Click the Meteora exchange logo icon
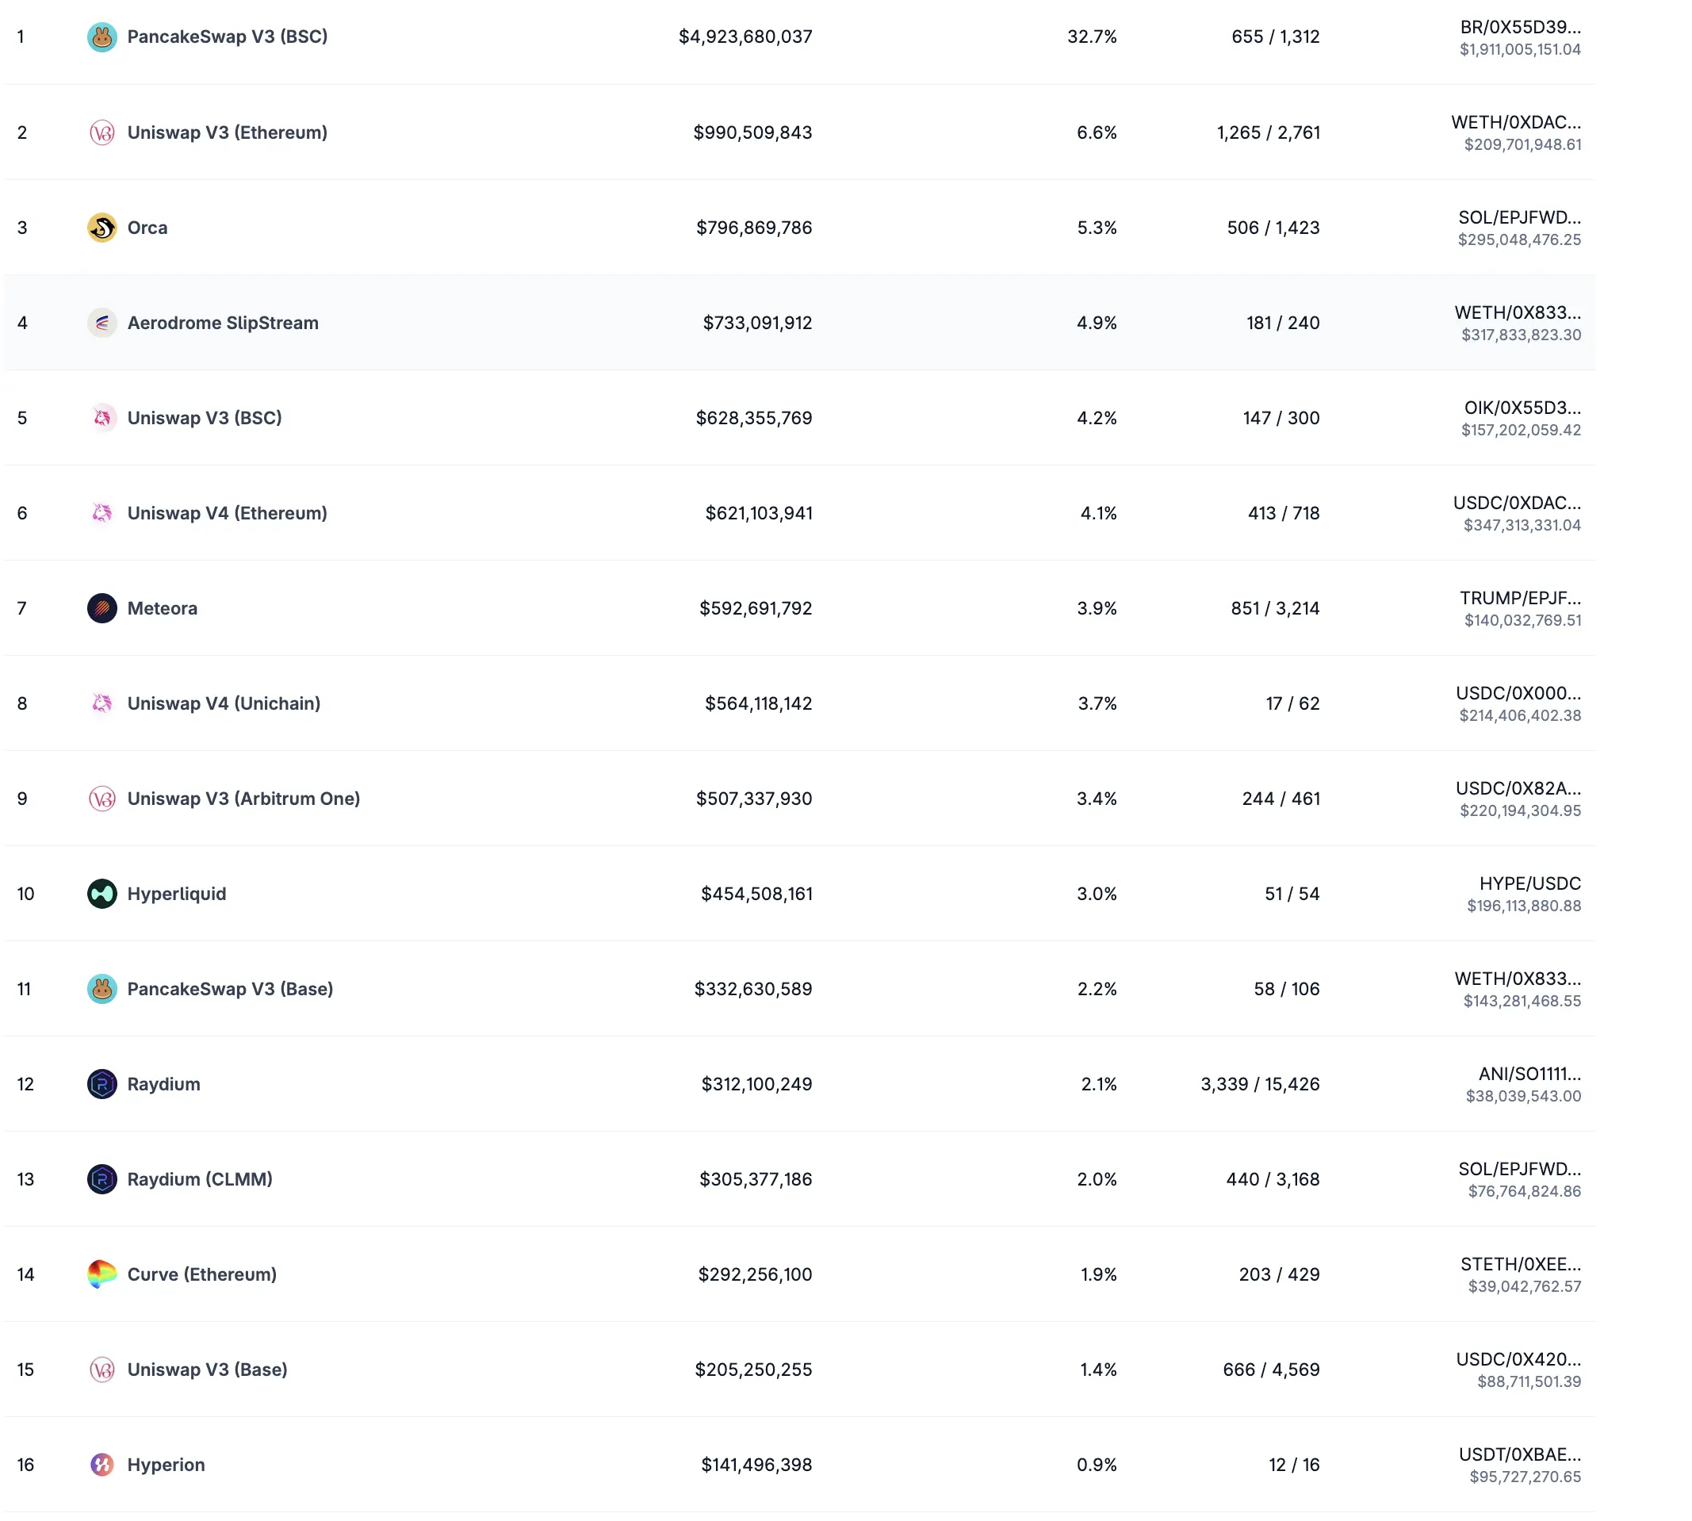The image size is (1692, 1521). pyautogui.click(x=102, y=608)
